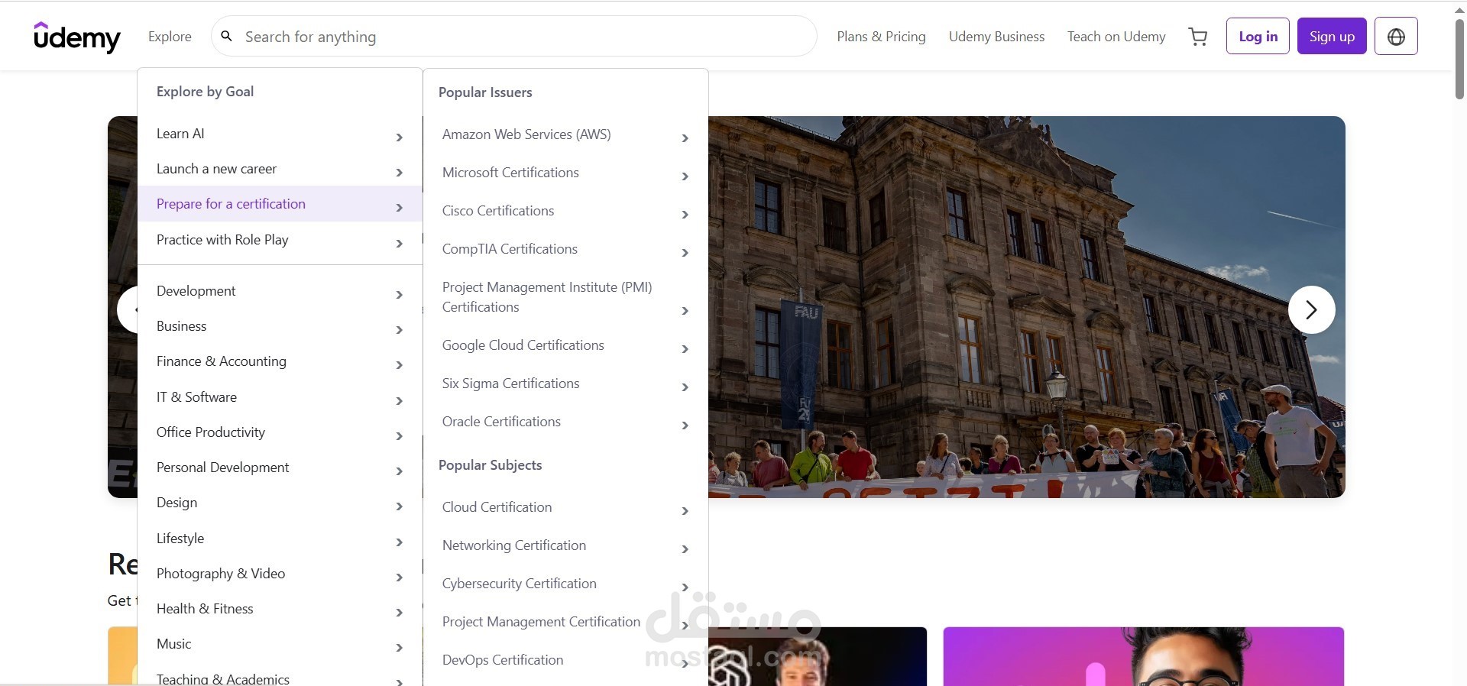Click the Sign up button
Screen dimensions: 1467x686
tap(1332, 36)
